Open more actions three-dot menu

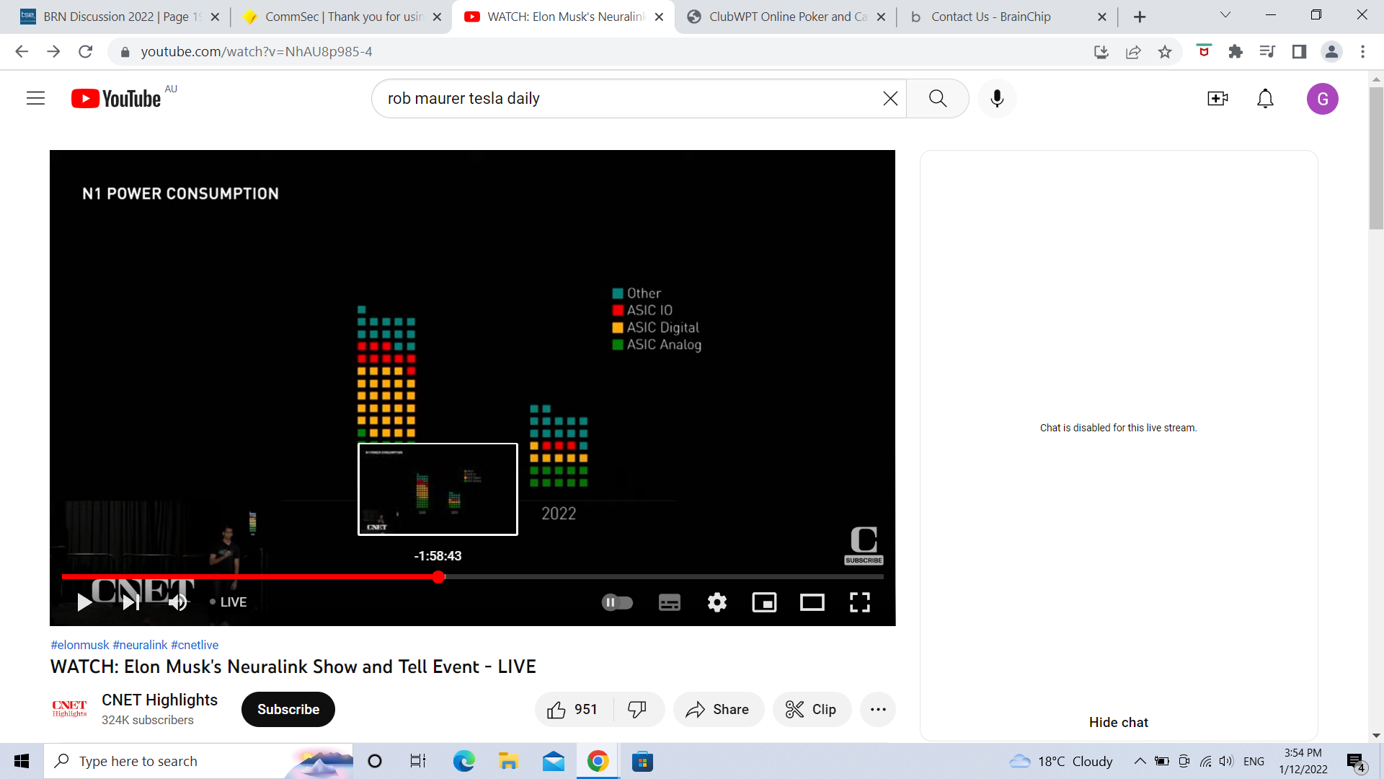click(877, 709)
